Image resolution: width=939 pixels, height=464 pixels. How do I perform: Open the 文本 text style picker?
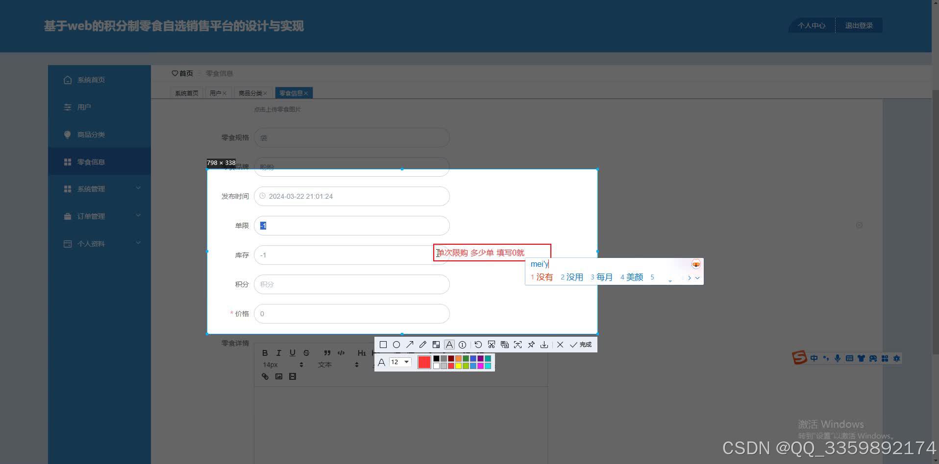click(338, 365)
